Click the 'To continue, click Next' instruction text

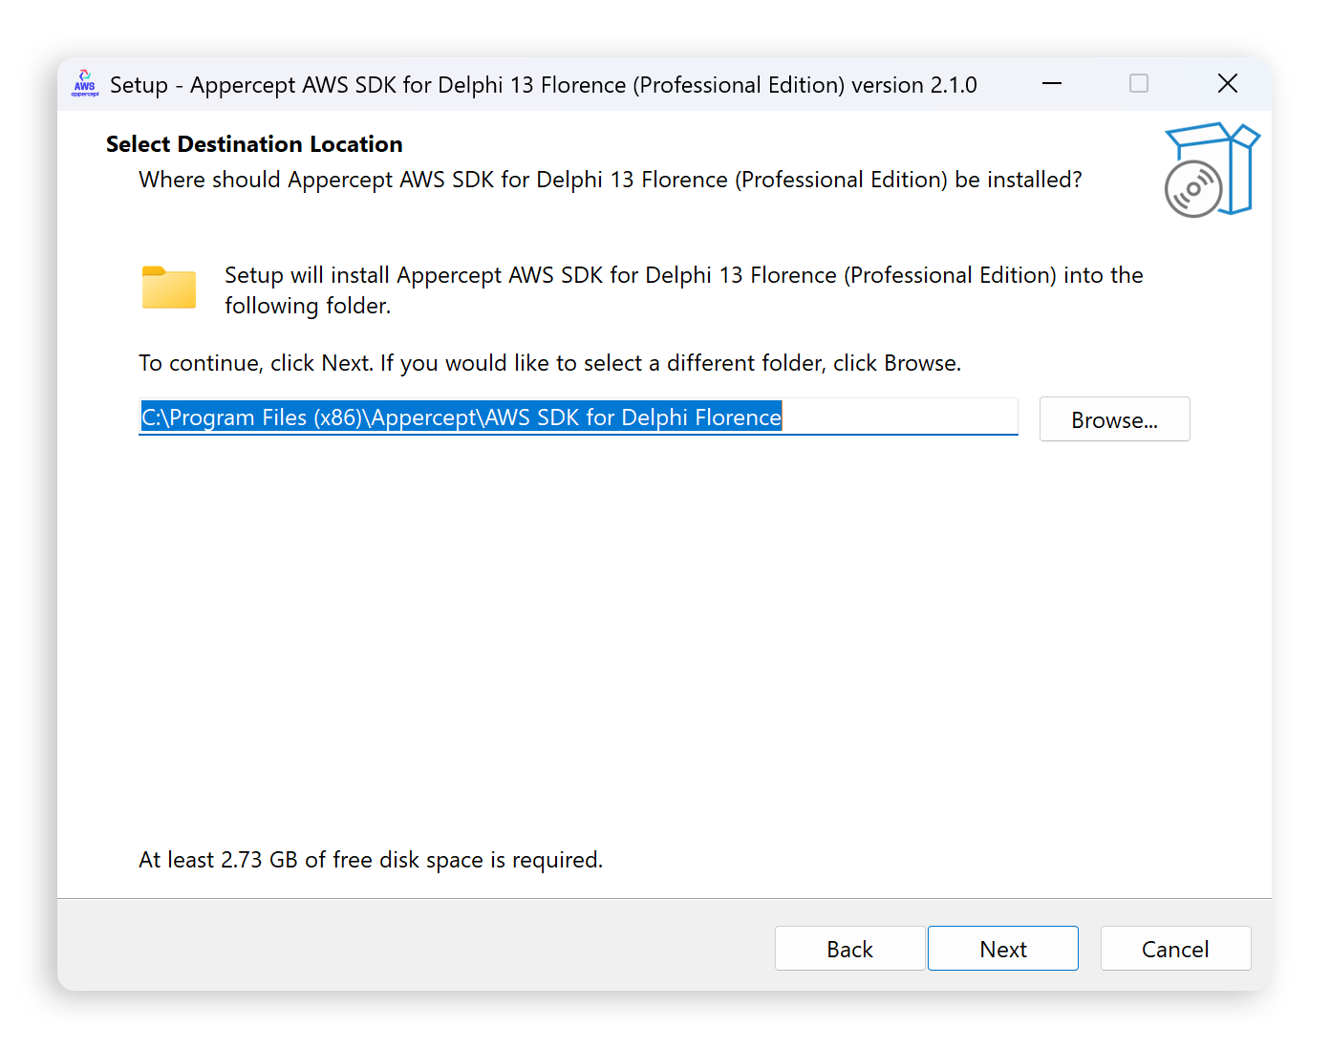550,363
